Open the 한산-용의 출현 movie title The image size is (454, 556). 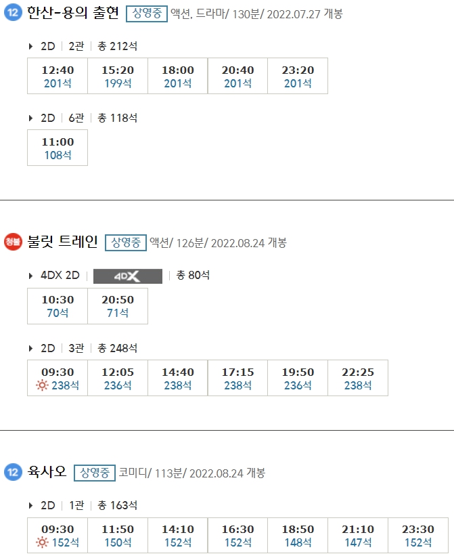coord(74,12)
